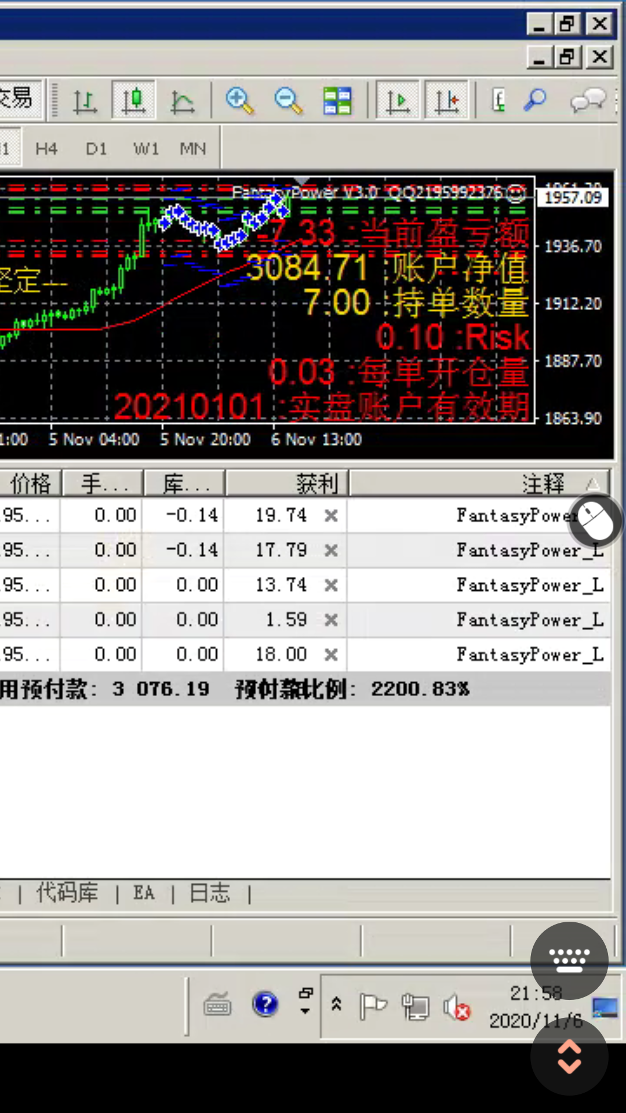Zoom out of the chart
Screen dimensions: 626x1113
click(x=288, y=101)
